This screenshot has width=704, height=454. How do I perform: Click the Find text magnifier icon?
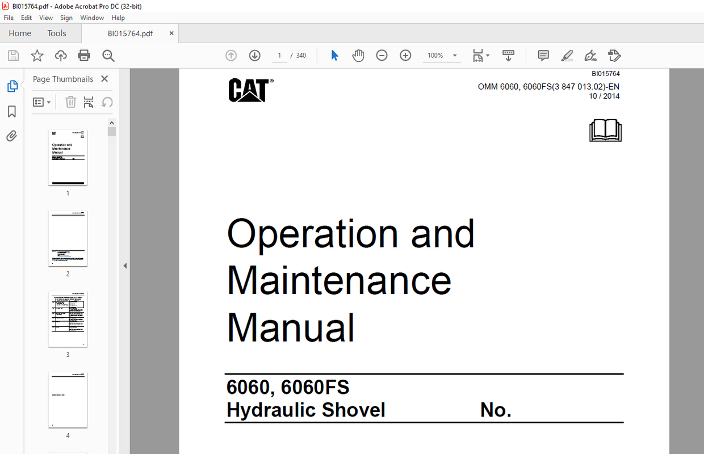coord(108,55)
